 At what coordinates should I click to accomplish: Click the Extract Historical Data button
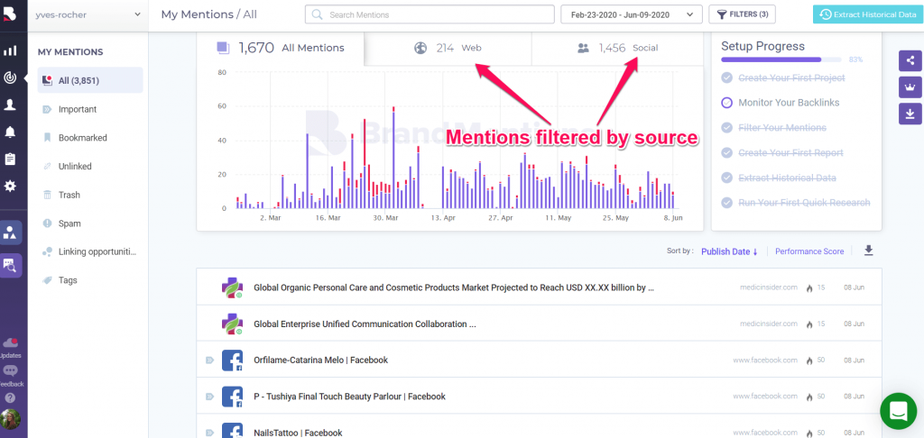869,14
